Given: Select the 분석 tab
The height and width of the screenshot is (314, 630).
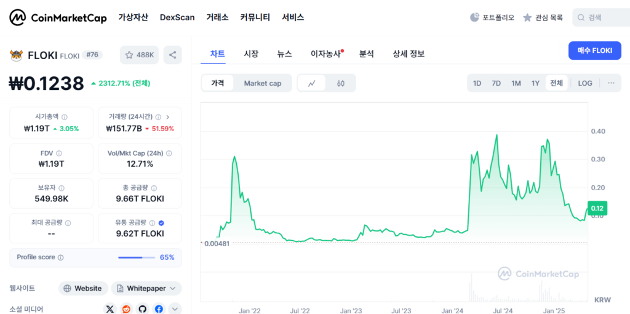Looking at the screenshot, I should [367, 54].
